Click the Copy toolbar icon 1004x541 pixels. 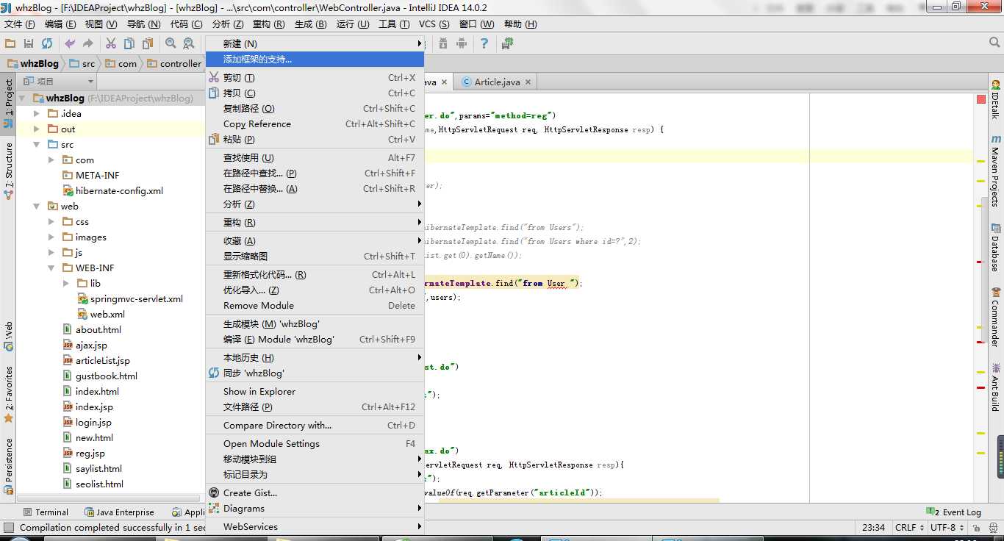(129, 44)
